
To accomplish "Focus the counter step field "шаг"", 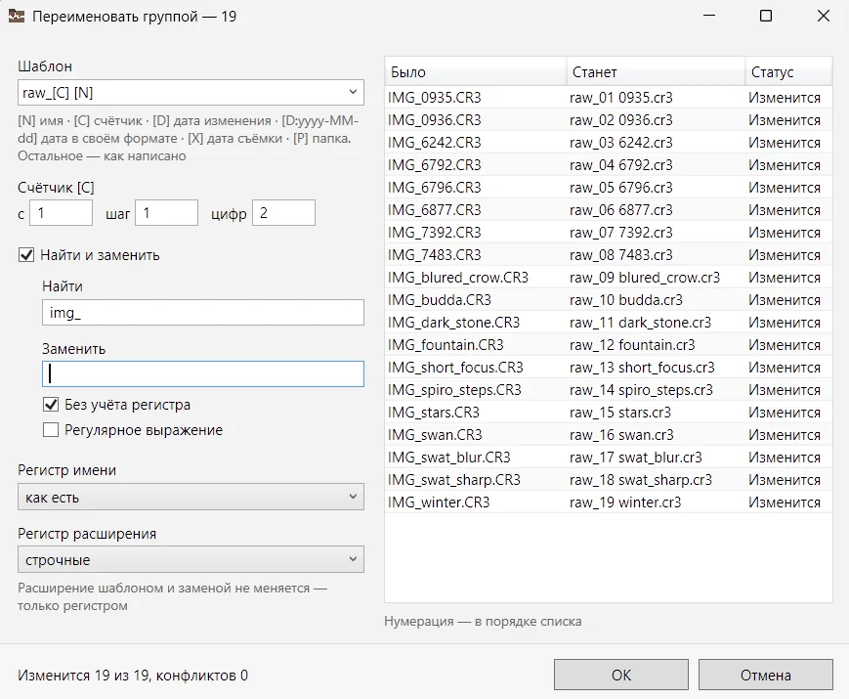I will coord(166,213).
